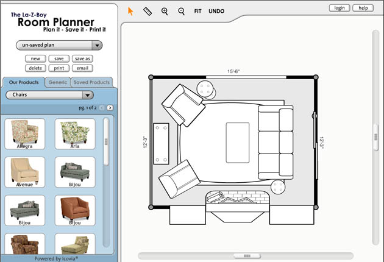Open the Saved Products tab

point(91,82)
